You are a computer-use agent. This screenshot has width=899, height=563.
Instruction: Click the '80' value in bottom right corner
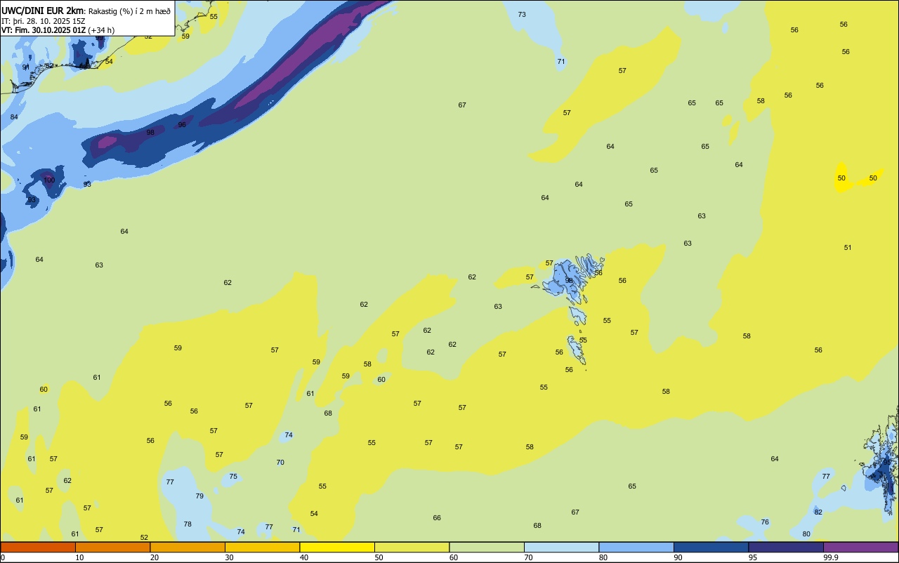pyautogui.click(x=806, y=534)
